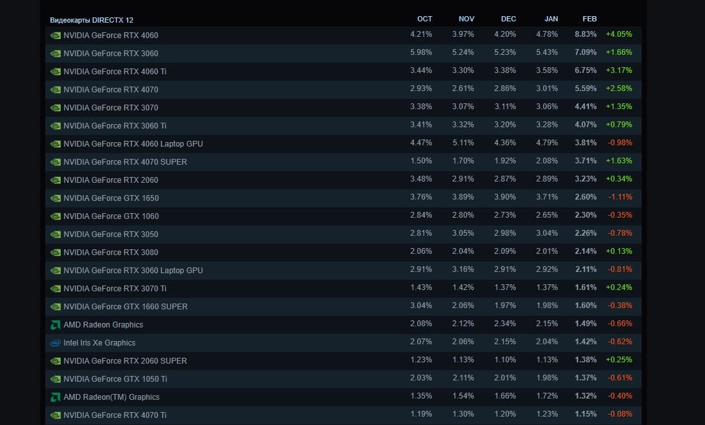
Task: Open NVIDIA GeForce RTX 4060 Laptop GPU entry
Action: pyautogui.click(x=133, y=144)
